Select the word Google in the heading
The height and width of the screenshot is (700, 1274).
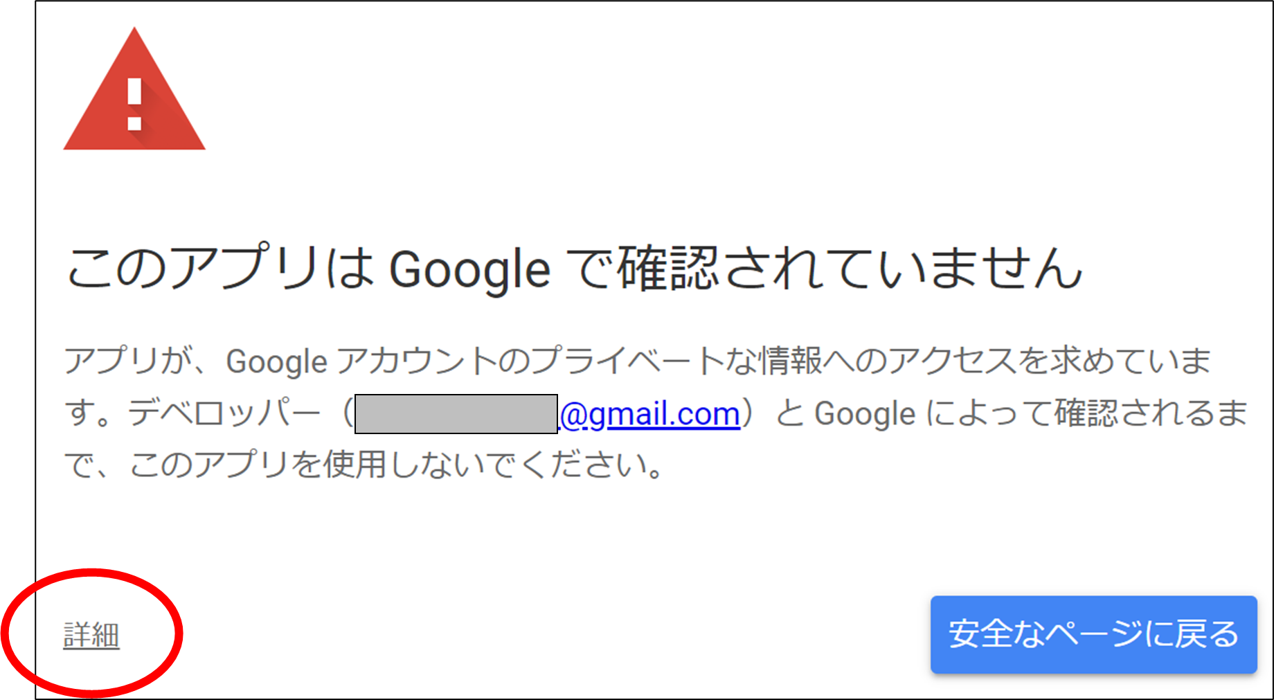[x=470, y=270]
